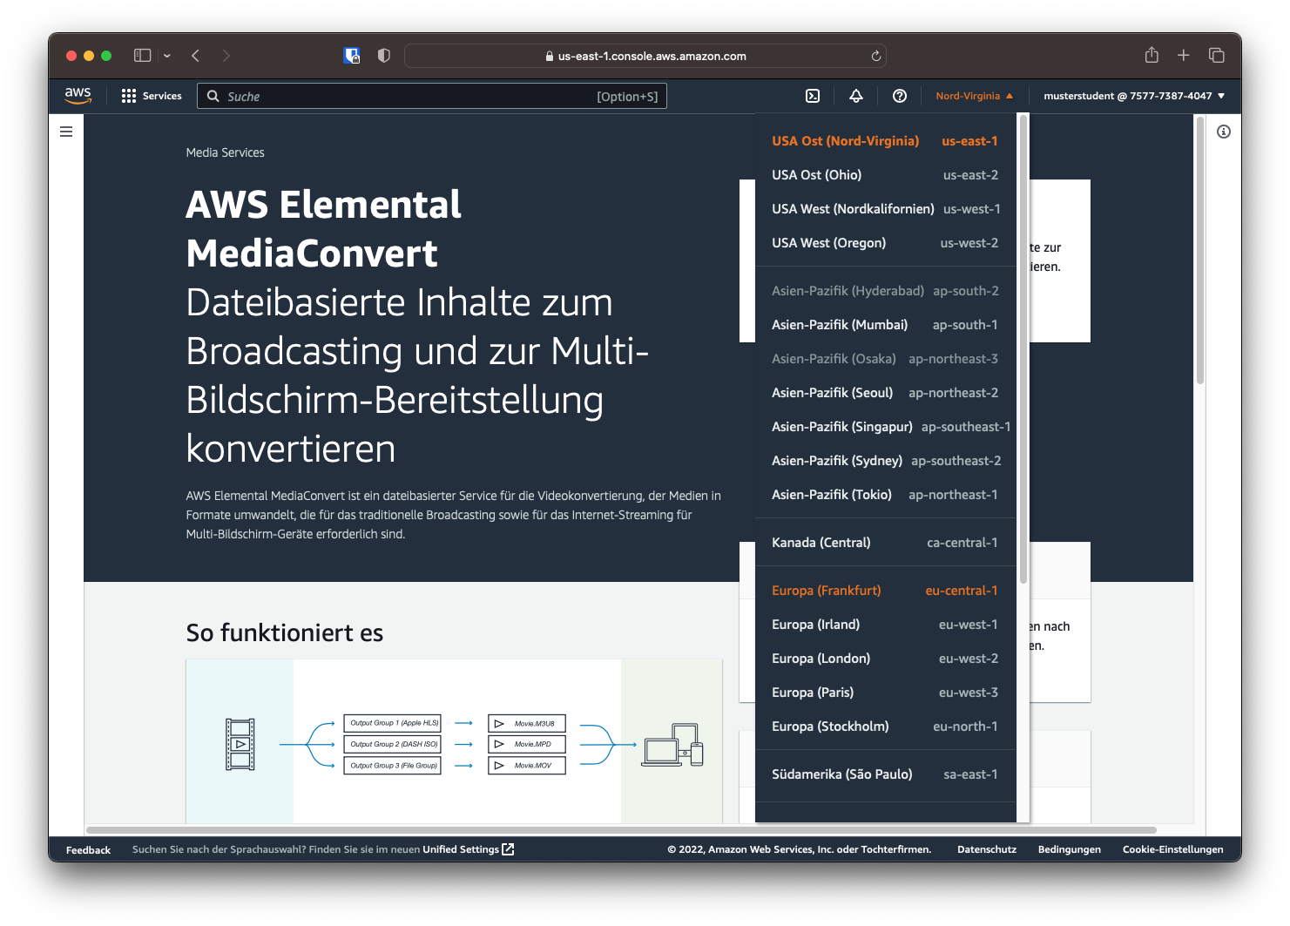Select USA West (Nordkalifornien) region
Viewport: 1290px width, 926px height.
click(885, 209)
